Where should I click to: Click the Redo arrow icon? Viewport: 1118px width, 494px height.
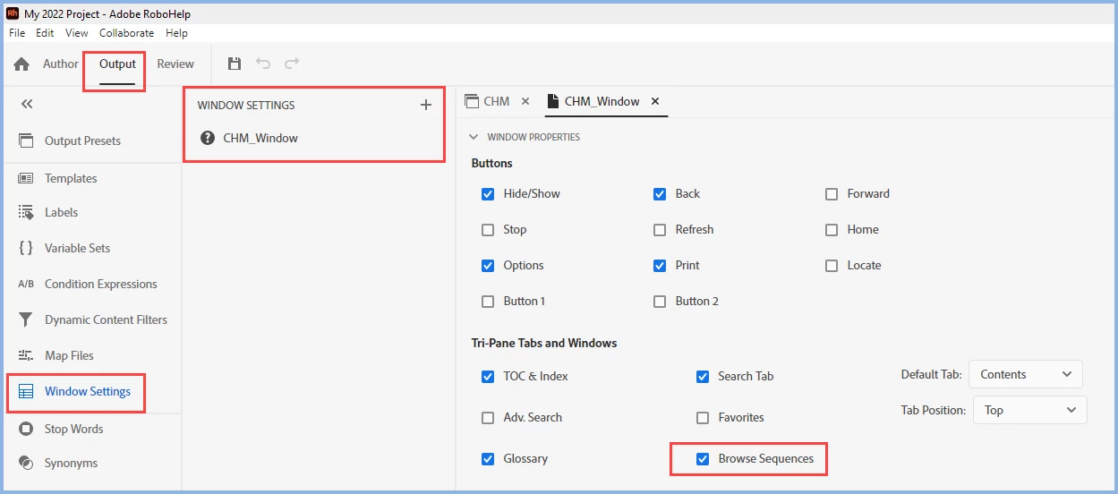pyautogui.click(x=292, y=64)
